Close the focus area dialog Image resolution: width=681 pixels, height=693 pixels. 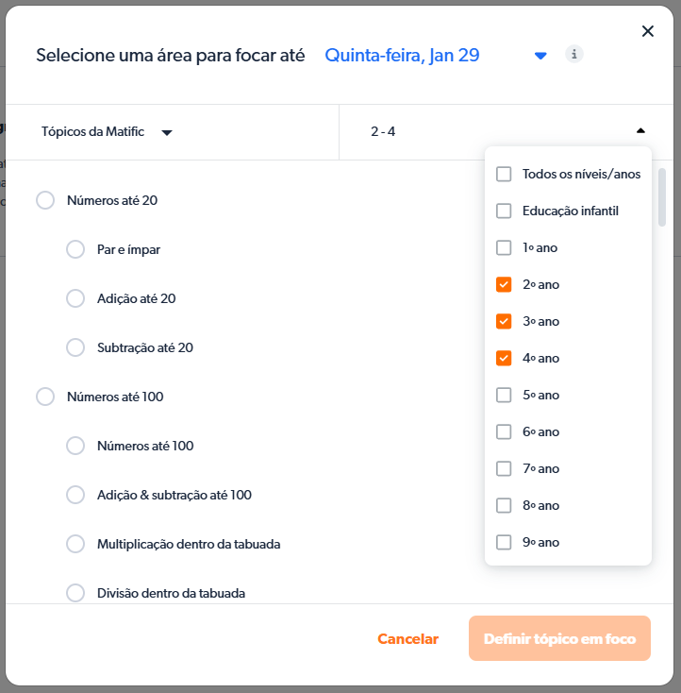coord(647,31)
